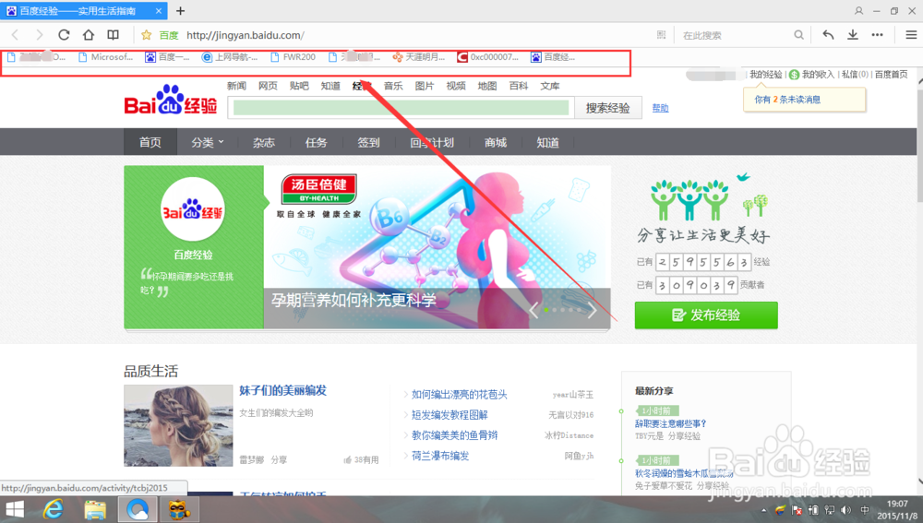The height and width of the screenshot is (523, 923).
Task: Open File Explorer from the taskbar
Action: pyautogui.click(x=95, y=509)
